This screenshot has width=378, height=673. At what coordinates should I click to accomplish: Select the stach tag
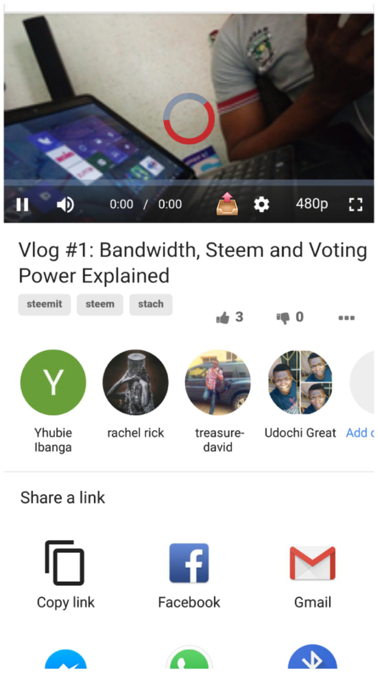point(151,305)
